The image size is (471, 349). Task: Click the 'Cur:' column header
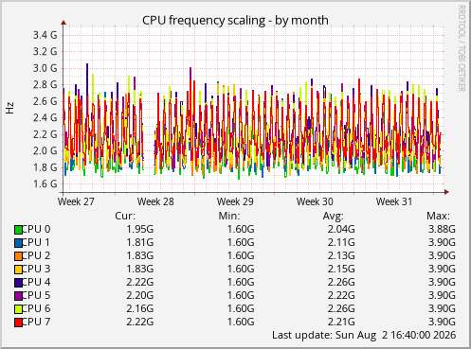(x=125, y=216)
